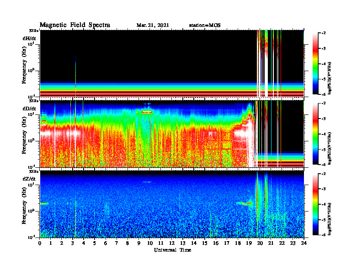Viewport: 362px width, 279px height.
Task: Click the "dZ/dt" panel label
Action: [29, 179]
